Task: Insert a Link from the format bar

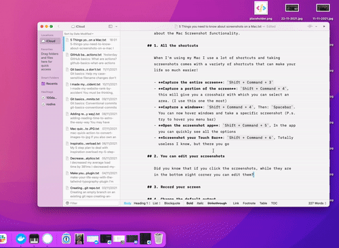Action: click(x=236, y=203)
